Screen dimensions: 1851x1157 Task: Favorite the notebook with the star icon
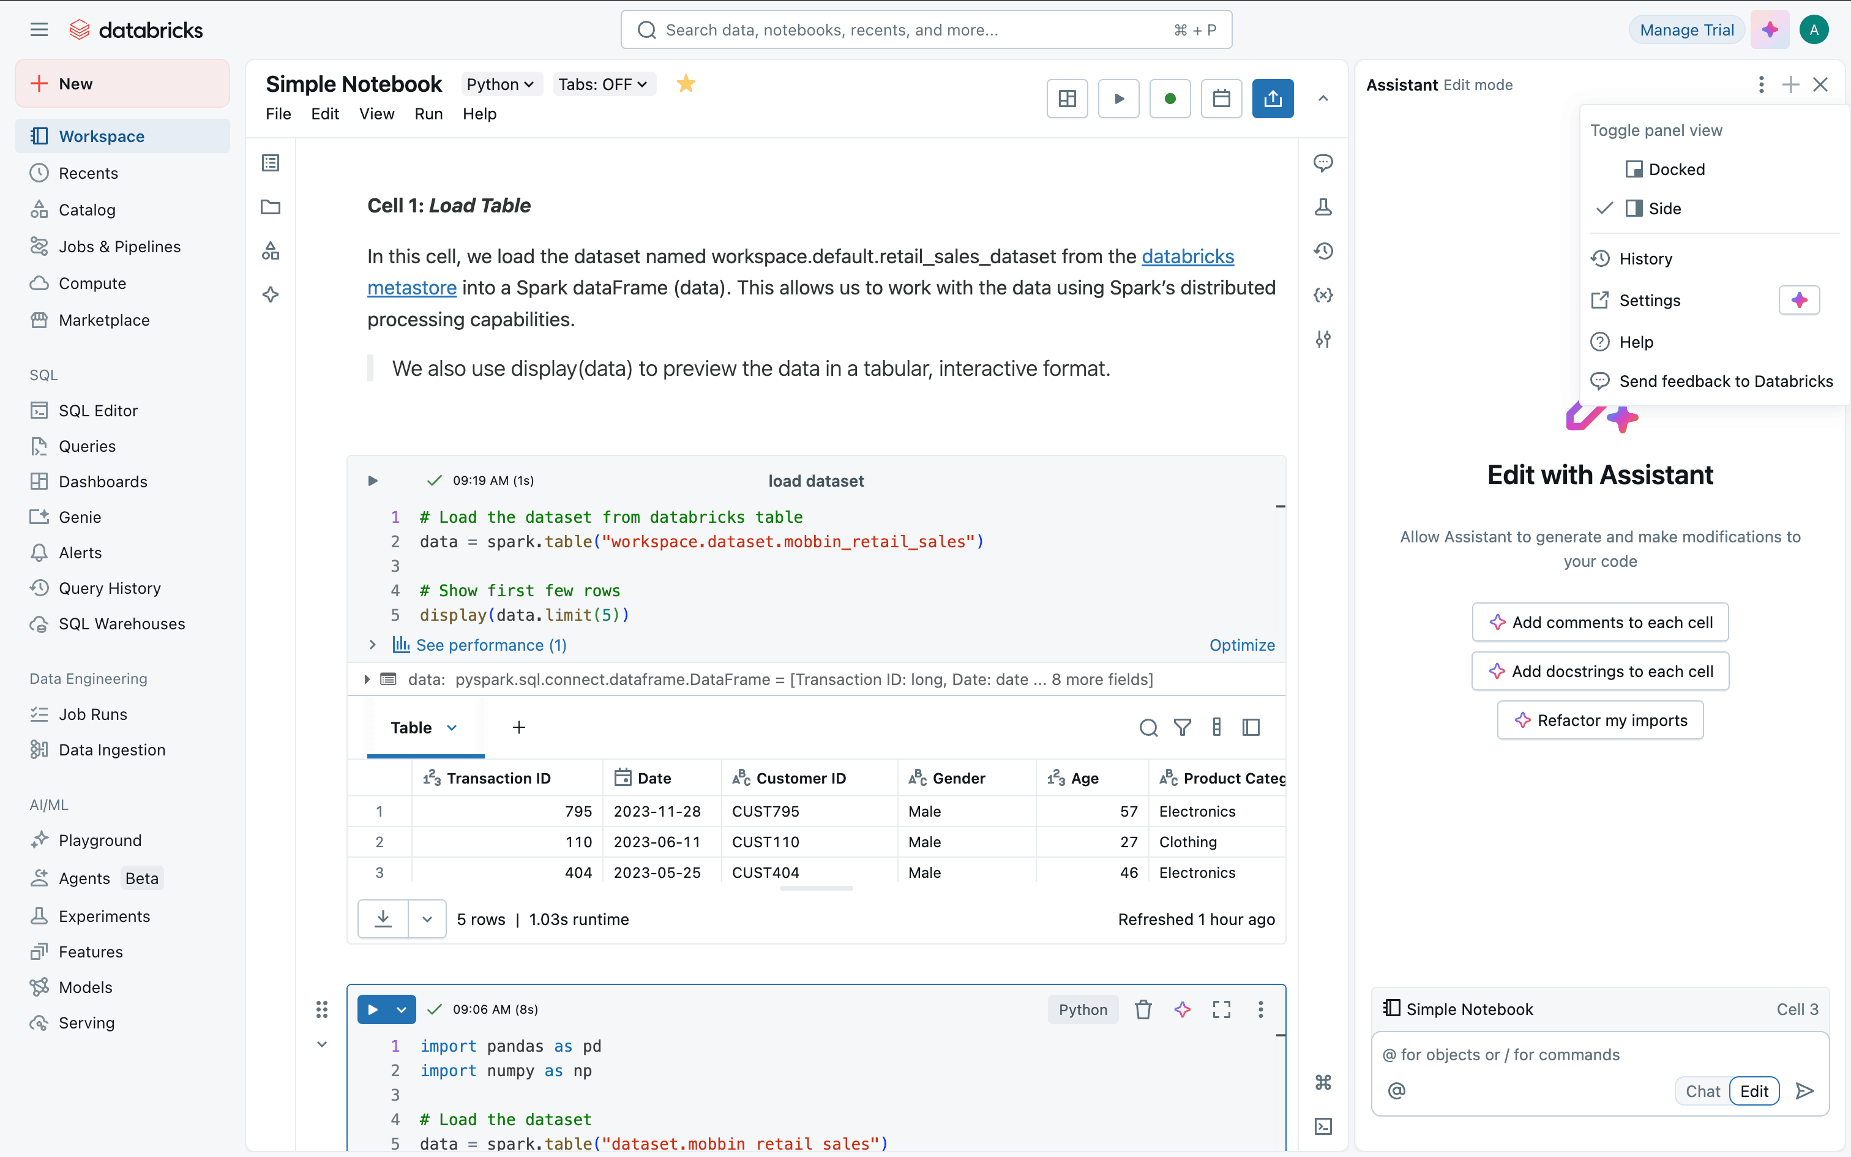686,84
